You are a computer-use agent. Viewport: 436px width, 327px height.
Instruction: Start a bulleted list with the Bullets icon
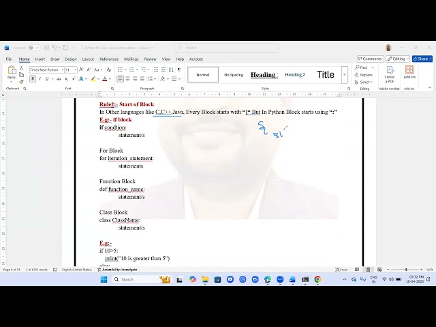click(120, 69)
